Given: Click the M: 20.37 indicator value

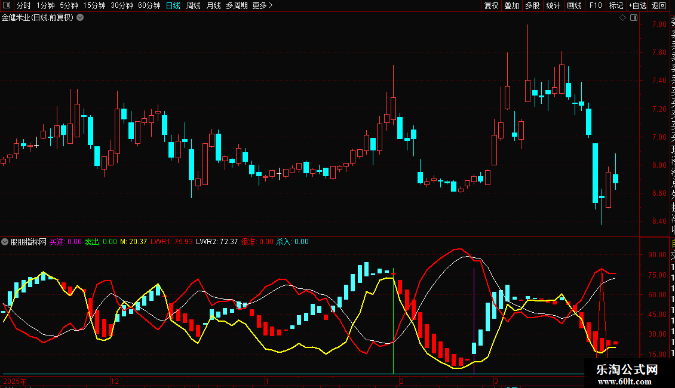Looking at the screenshot, I should 133,242.
